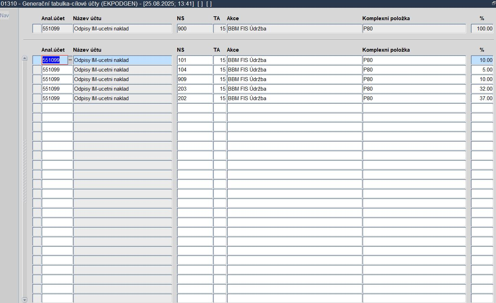Click the Komplexní položka P80 field in NS 909 row
The height and width of the screenshot is (303, 496).
(414, 79)
